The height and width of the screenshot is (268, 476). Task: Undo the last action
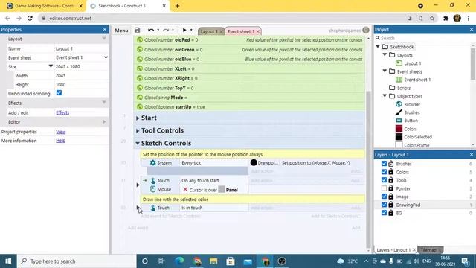click(150, 30)
